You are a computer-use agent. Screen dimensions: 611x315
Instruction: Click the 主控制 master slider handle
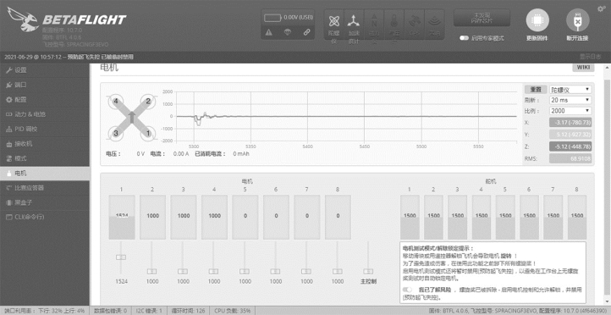(368, 271)
